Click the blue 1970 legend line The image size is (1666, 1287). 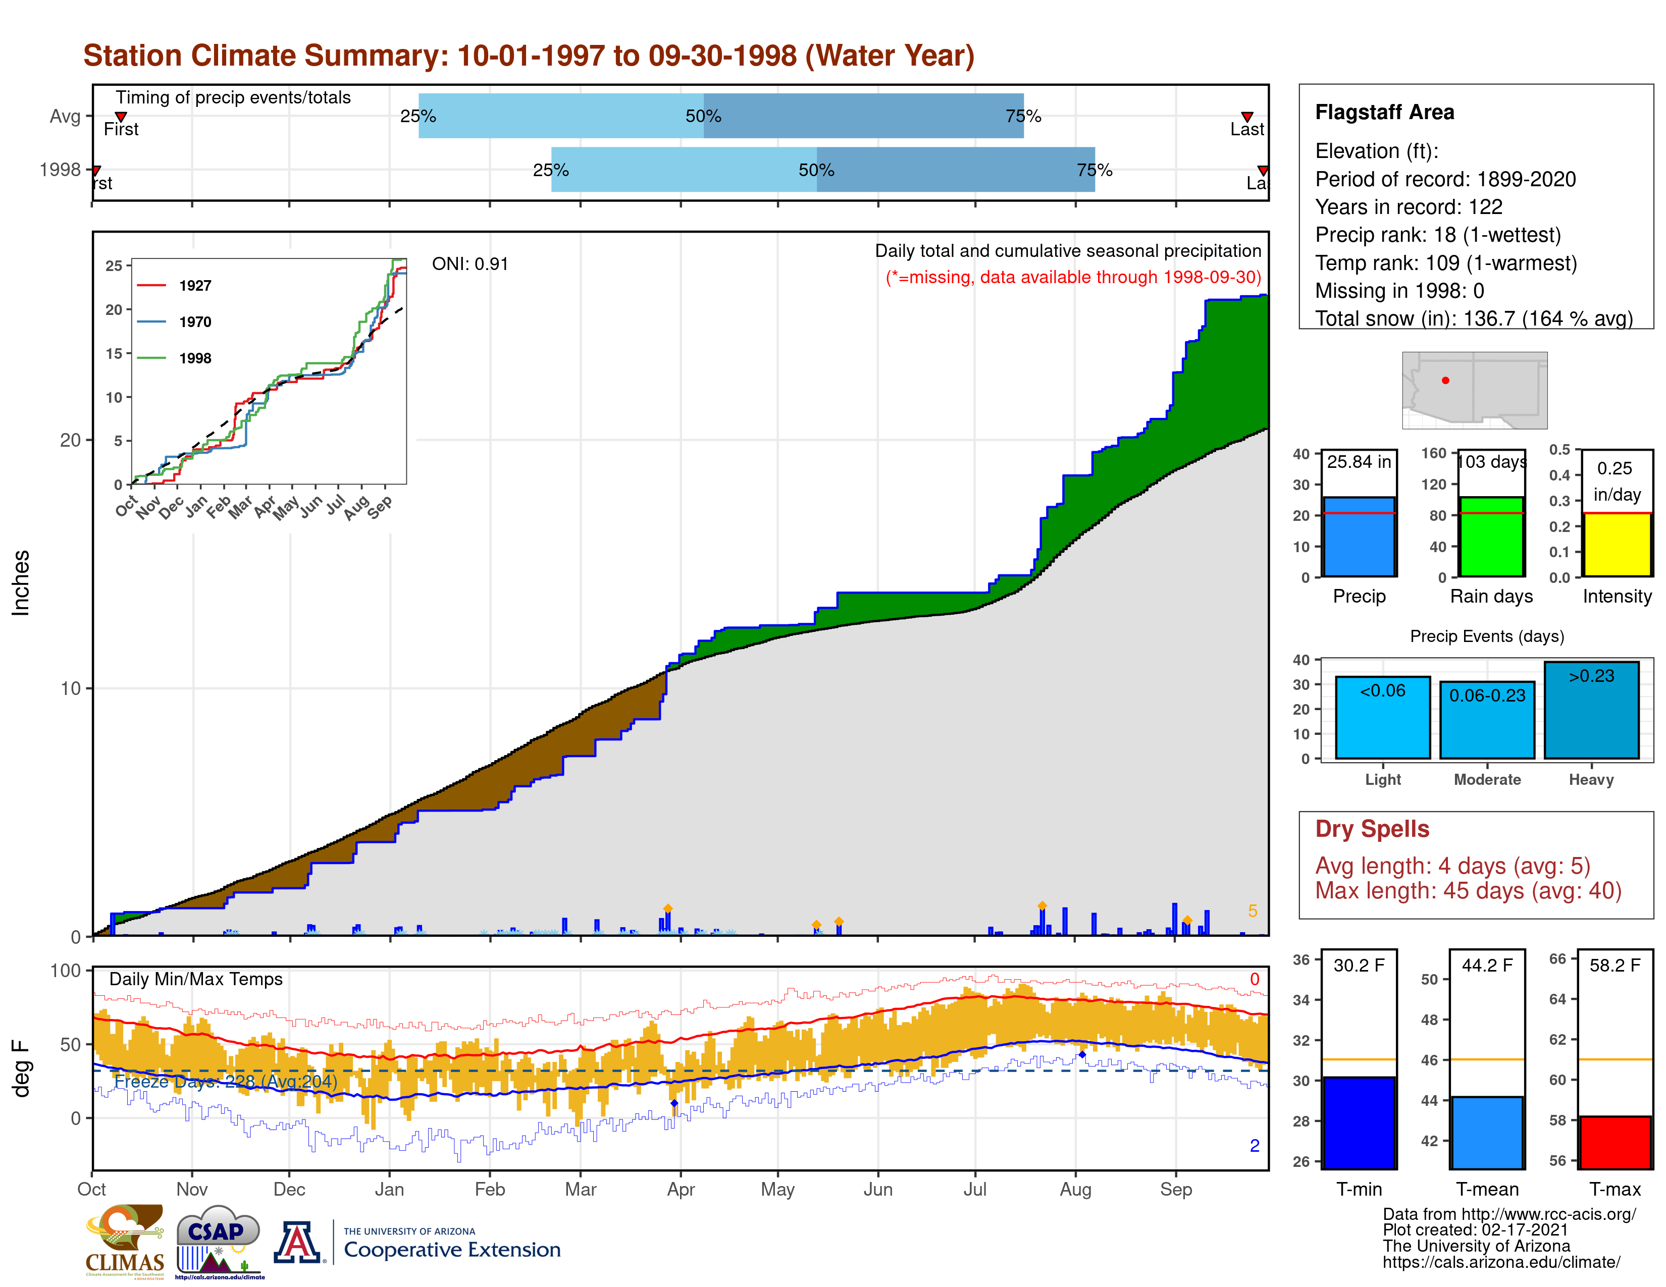pyautogui.click(x=151, y=322)
